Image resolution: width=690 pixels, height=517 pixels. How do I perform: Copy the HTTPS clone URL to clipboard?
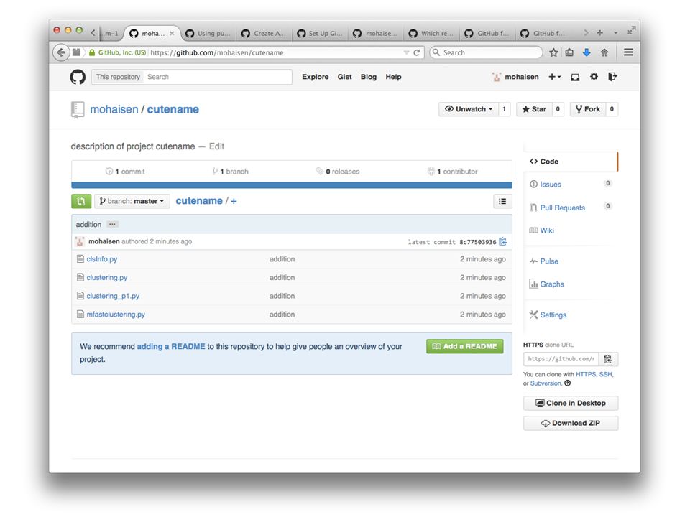[608, 359]
